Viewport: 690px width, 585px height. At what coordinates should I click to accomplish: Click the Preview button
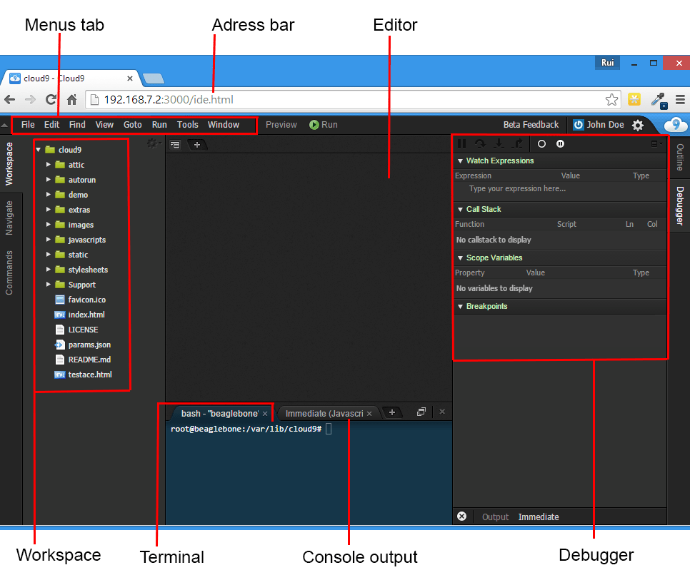click(x=281, y=125)
